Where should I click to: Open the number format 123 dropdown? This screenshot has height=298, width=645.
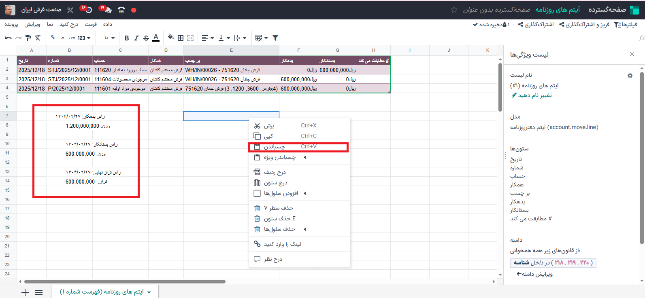(x=84, y=38)
